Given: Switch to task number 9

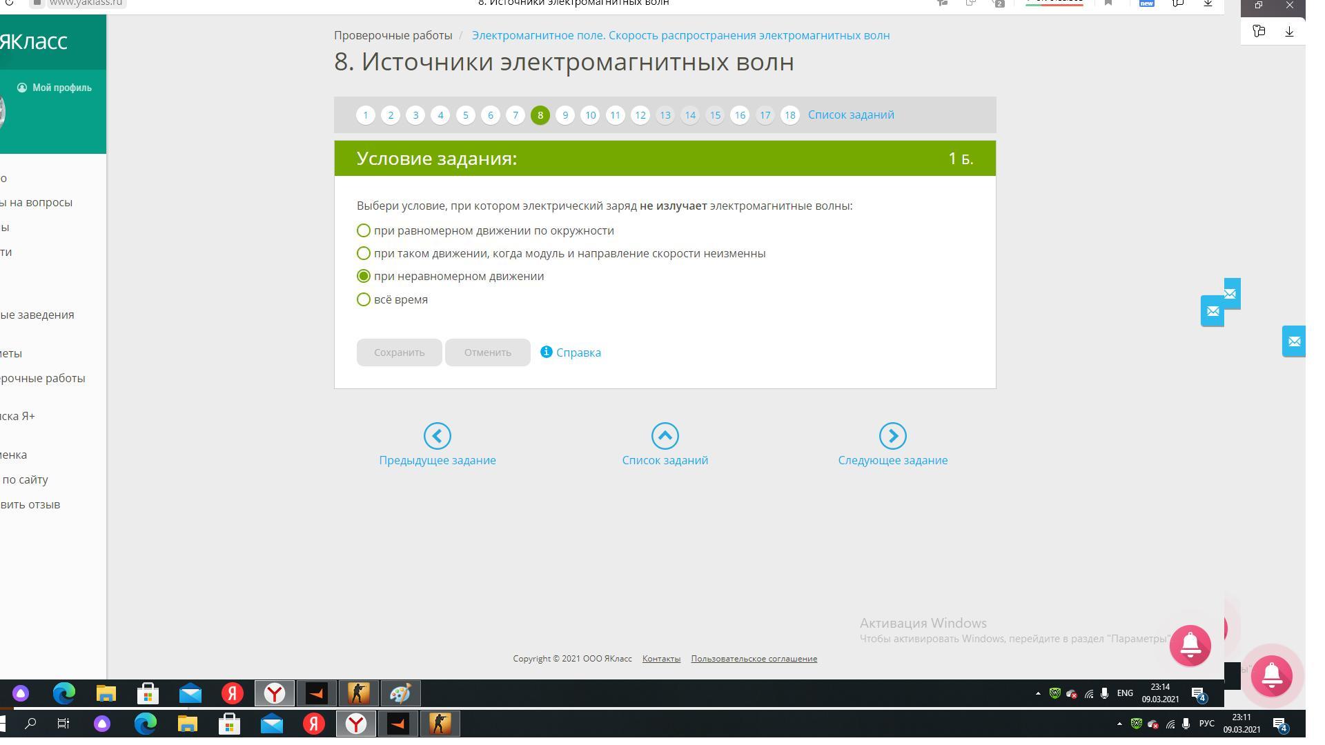Looking at the screenshot, I should [x=565, y=115].
